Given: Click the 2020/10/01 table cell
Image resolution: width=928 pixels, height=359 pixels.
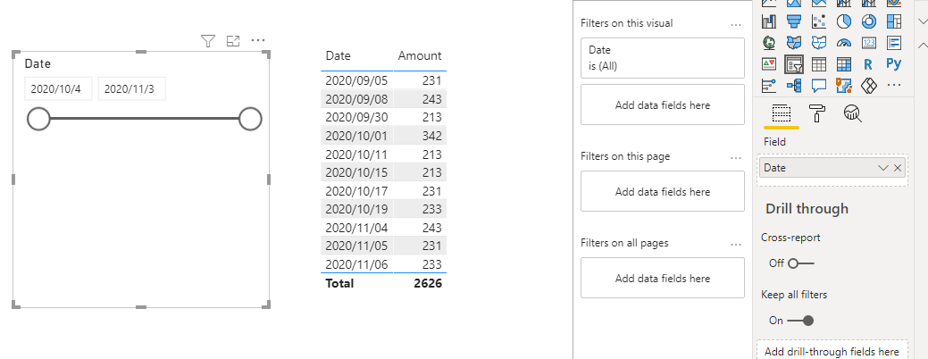Looking at the screenshot, I should [357, 136].
